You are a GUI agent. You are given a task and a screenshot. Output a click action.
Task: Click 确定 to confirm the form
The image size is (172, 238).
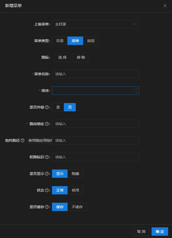pos(160,232)
